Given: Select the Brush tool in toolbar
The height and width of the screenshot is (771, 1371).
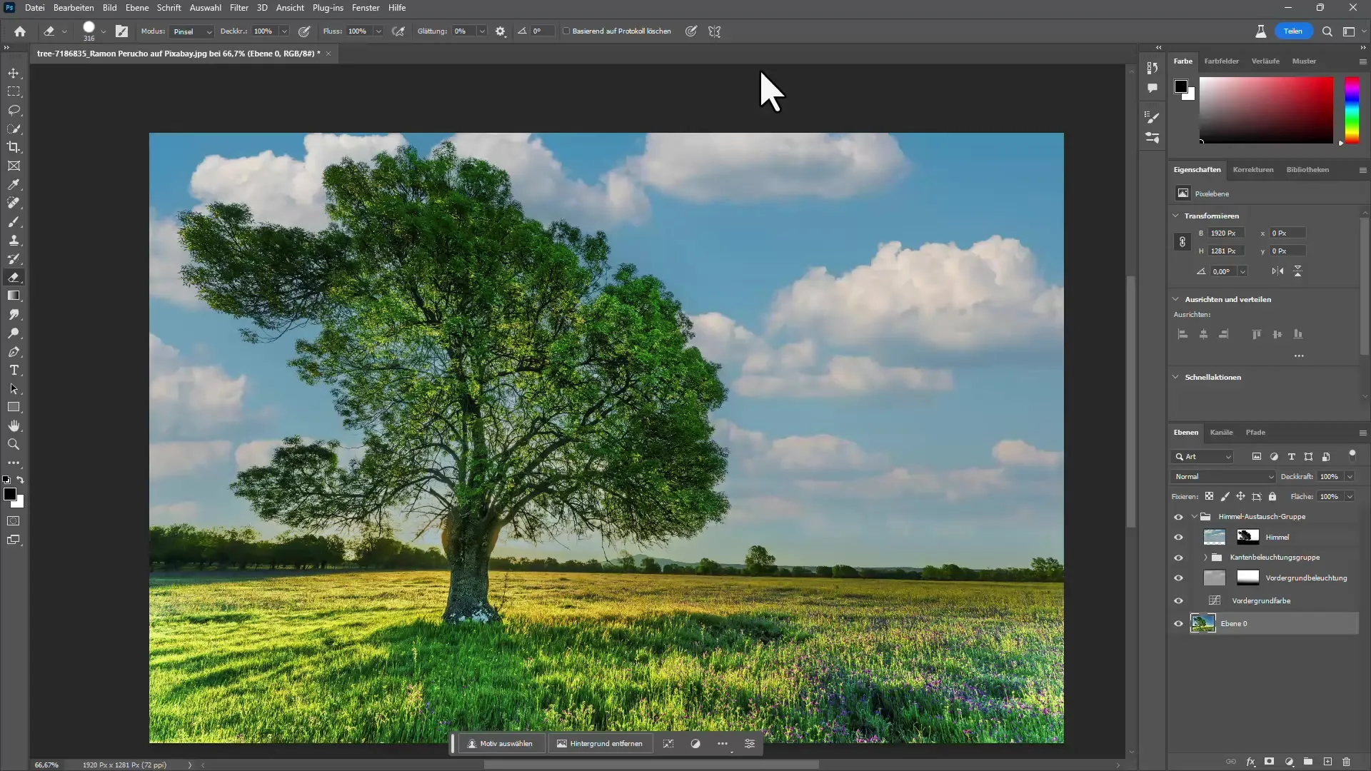Looking at the screenshot, I should click(x=13, y=221).
